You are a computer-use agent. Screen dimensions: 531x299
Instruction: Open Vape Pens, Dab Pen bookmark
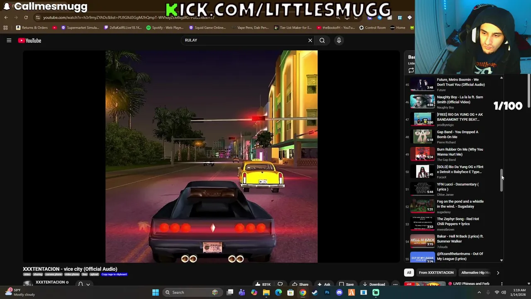pos(250,28)
